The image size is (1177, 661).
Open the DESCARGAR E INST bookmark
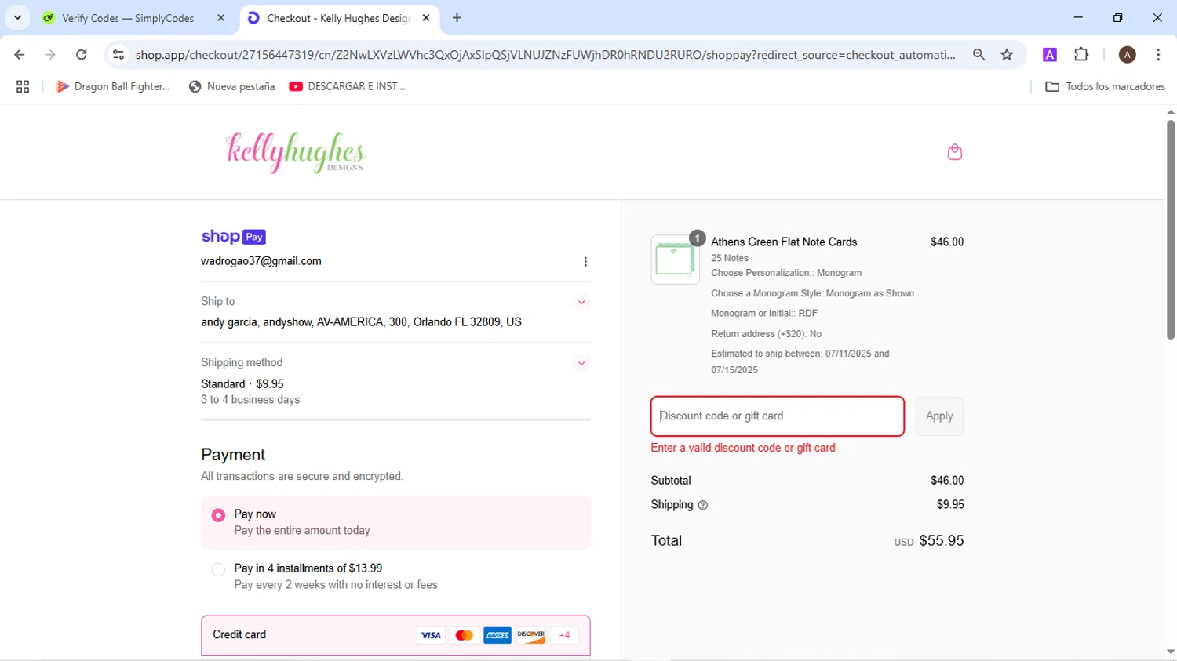pyautogui.click(x=348, y=87)
